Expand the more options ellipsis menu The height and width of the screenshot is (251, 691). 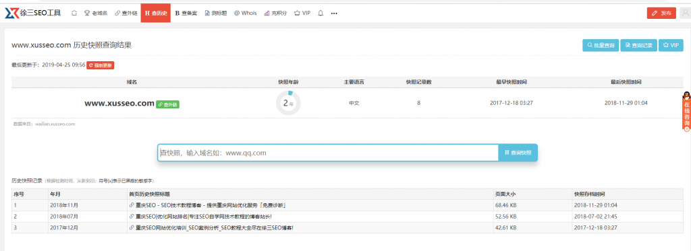click(x=334, y=13)
